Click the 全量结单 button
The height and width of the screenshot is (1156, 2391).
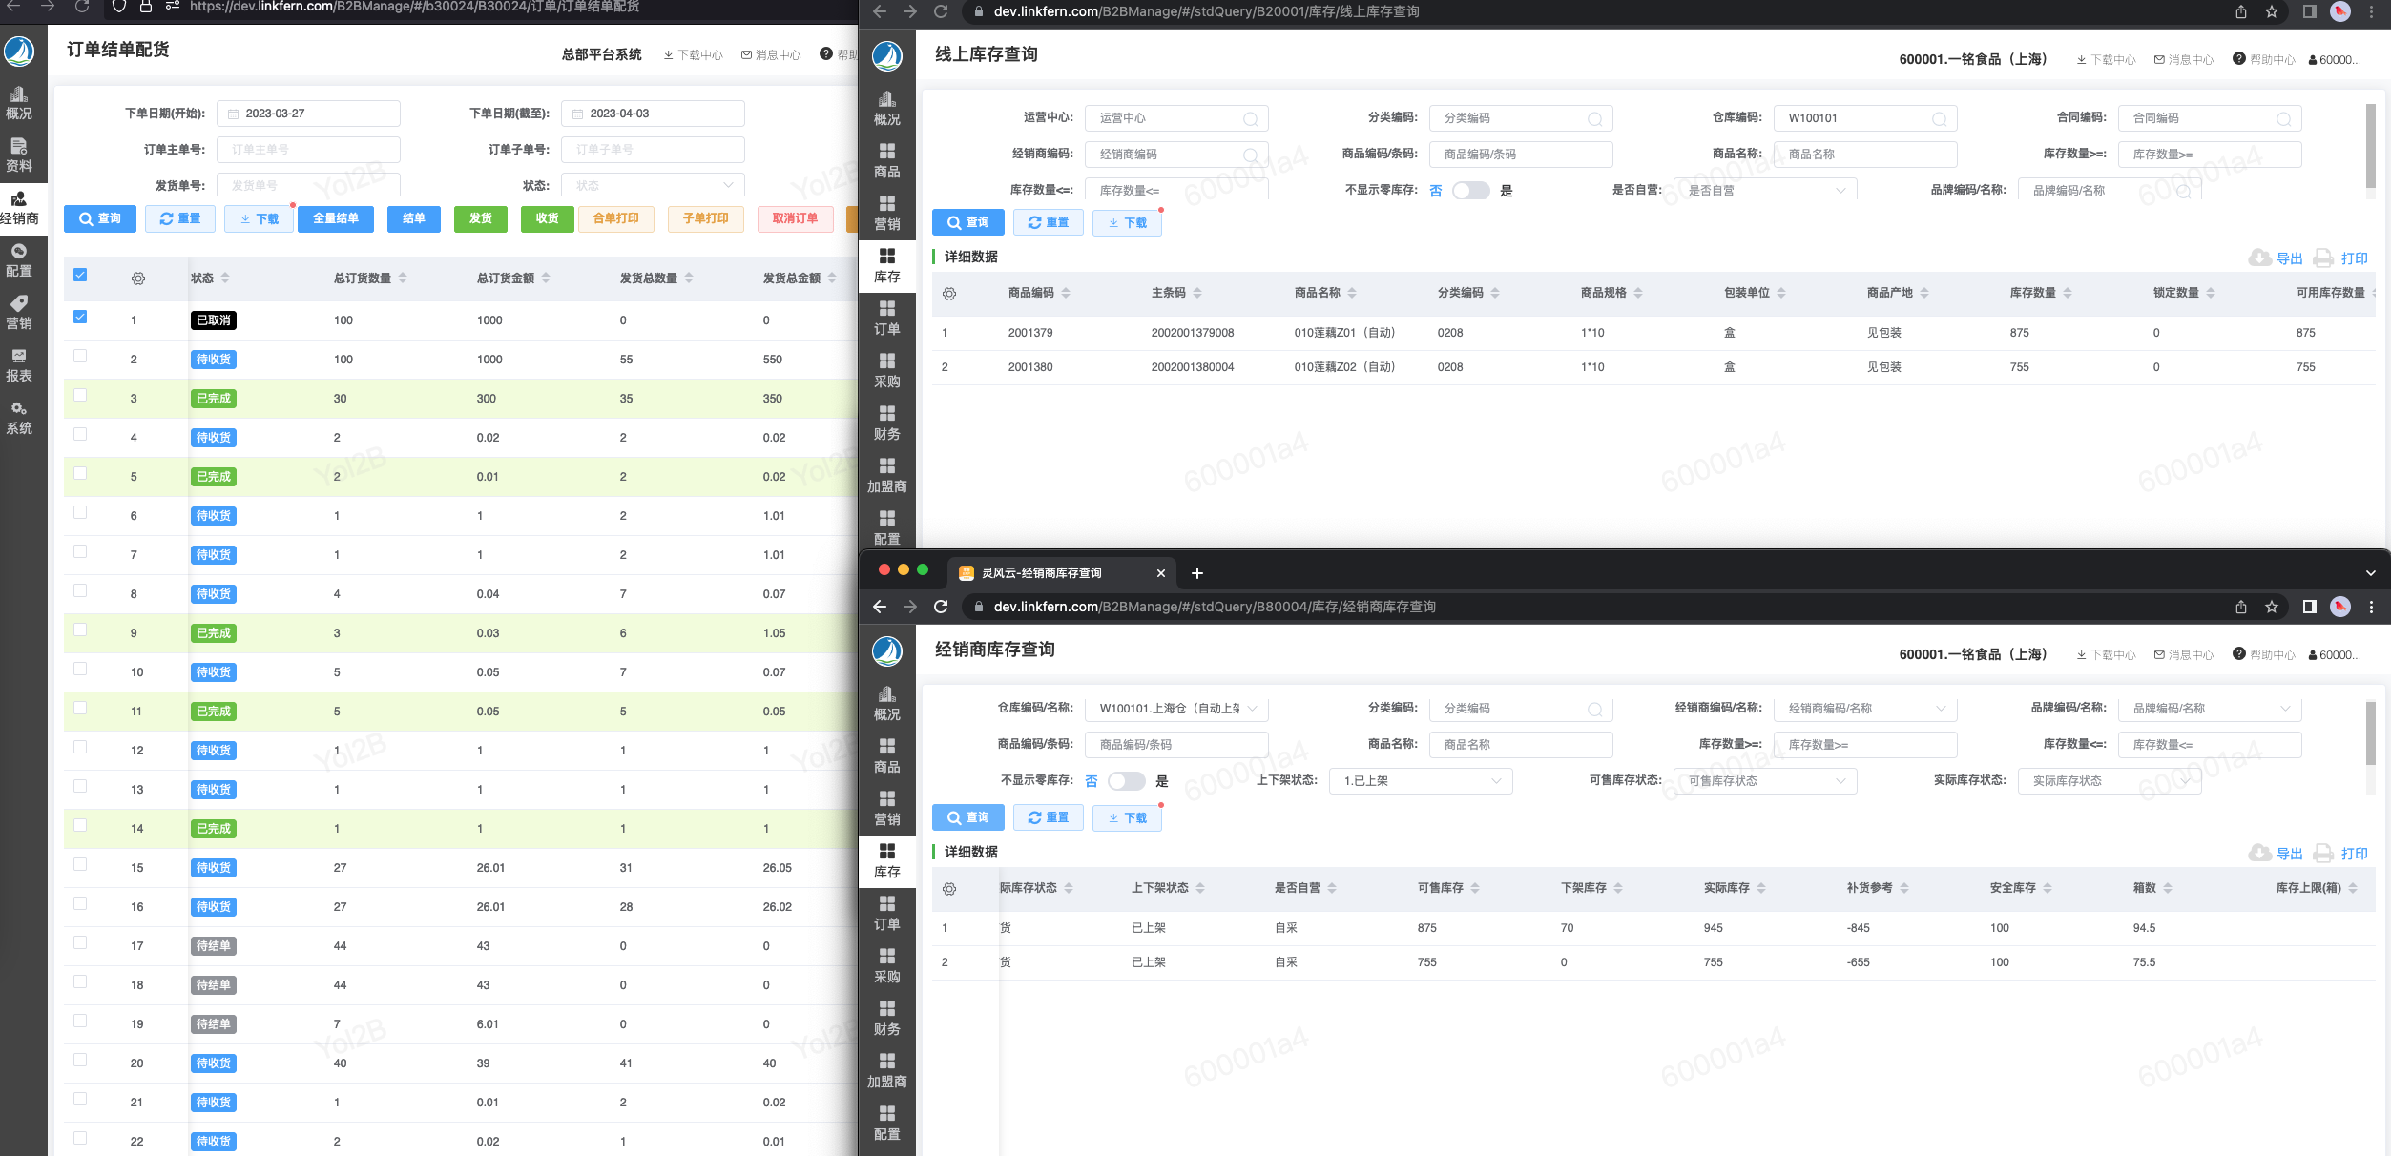click(x=336, y=218)
